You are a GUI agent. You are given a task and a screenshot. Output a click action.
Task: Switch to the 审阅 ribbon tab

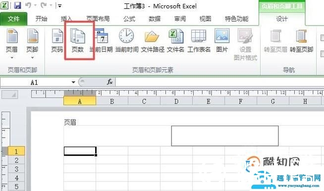180,19
